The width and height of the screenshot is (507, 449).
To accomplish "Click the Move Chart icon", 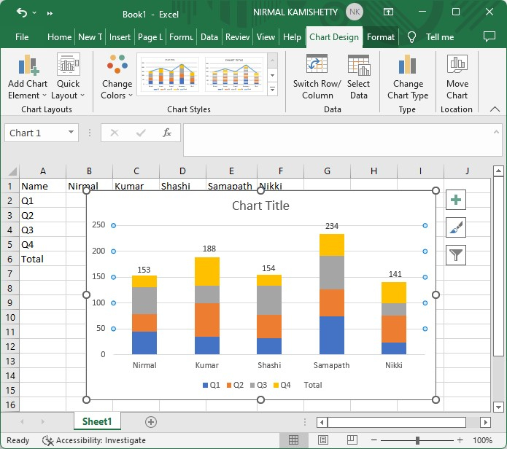I will [x=457, y=66].
